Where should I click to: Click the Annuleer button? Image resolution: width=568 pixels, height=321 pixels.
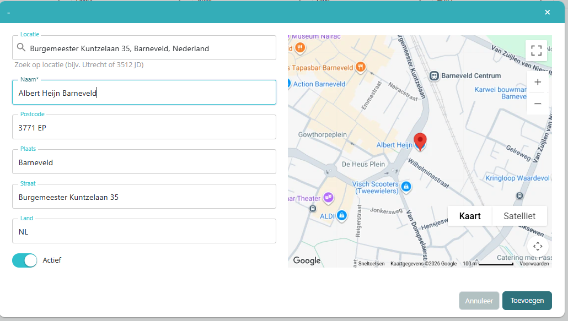point(479,301)
